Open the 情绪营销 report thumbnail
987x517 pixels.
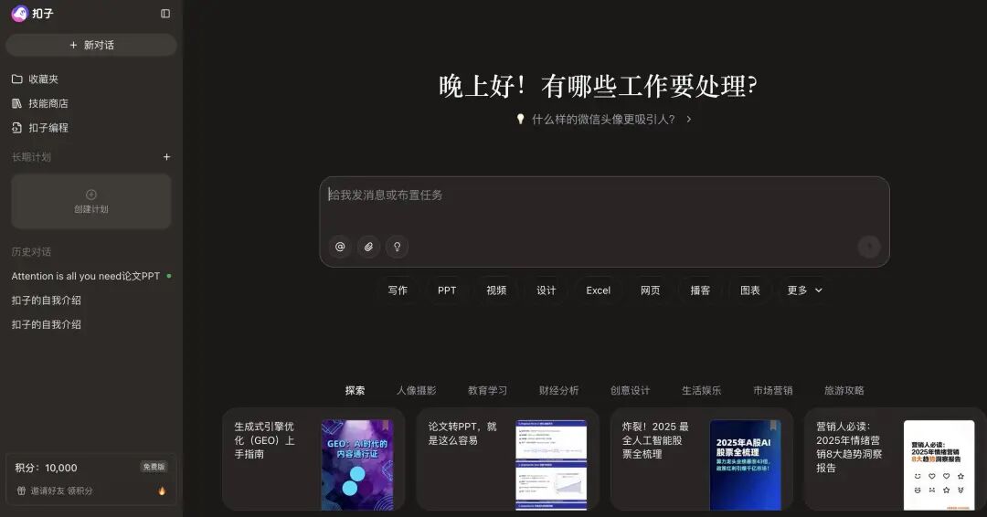(939, 466)
